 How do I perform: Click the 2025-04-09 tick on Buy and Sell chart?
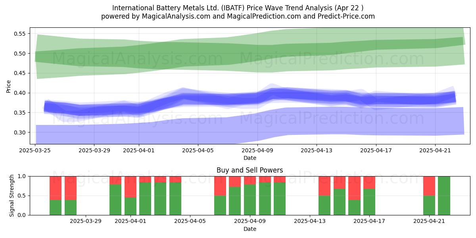pyautogui.click(x=250, y=221)
